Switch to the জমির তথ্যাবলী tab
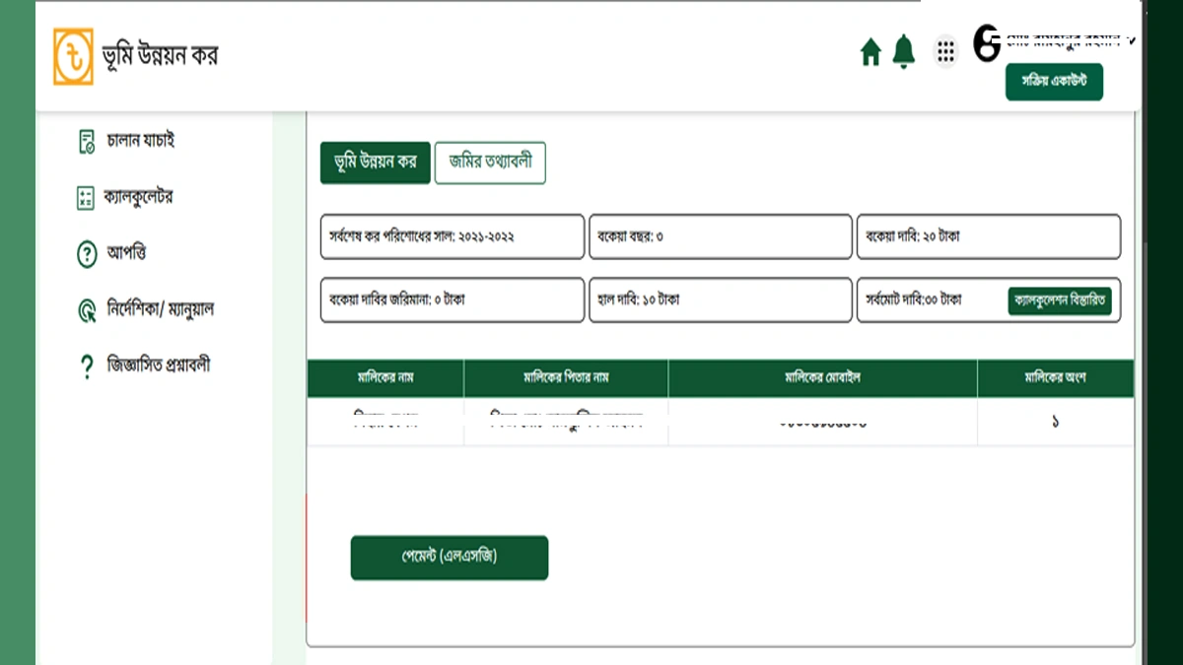Screen dimensions: 1183x665 [x=490, y=163]
